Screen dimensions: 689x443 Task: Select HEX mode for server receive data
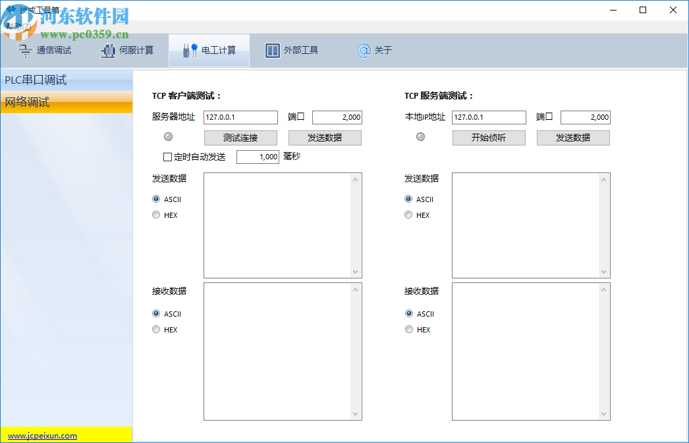click(x=408, y=330)
